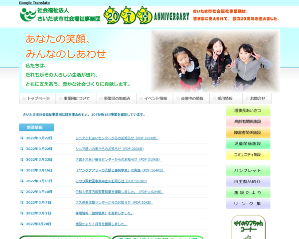Screen dimensions: 299x239
Task: Click bullet icon beside 2022年3月2日
Action: [x=22, y=213]
